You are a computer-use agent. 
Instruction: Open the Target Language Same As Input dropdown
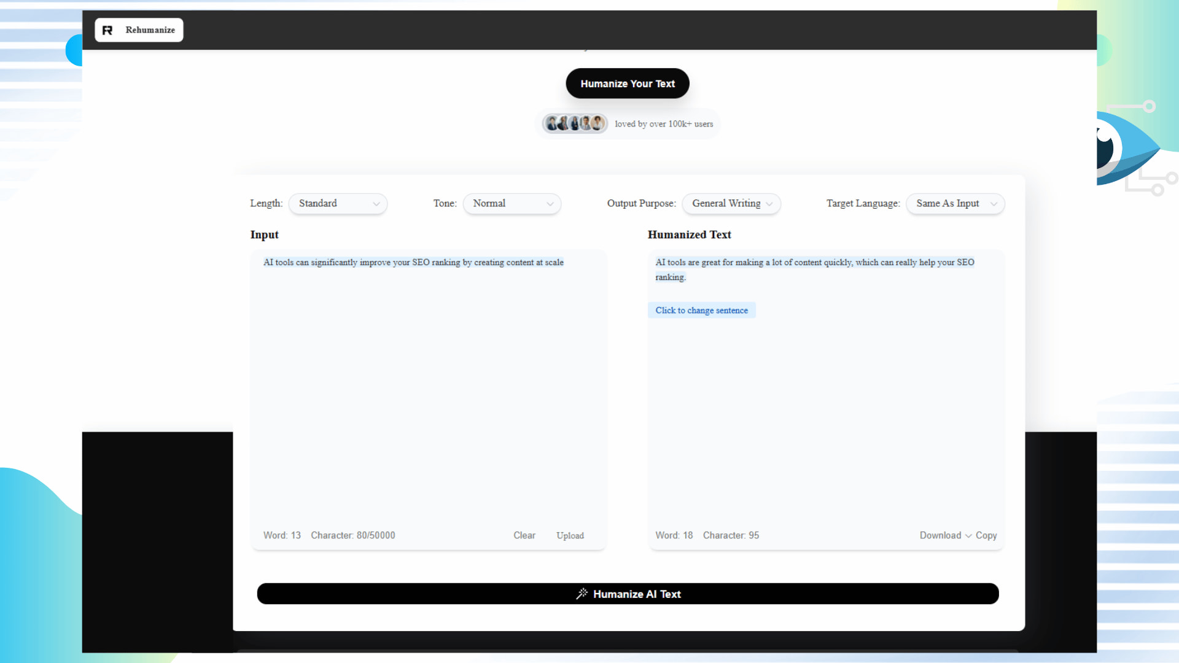(955, 203)
